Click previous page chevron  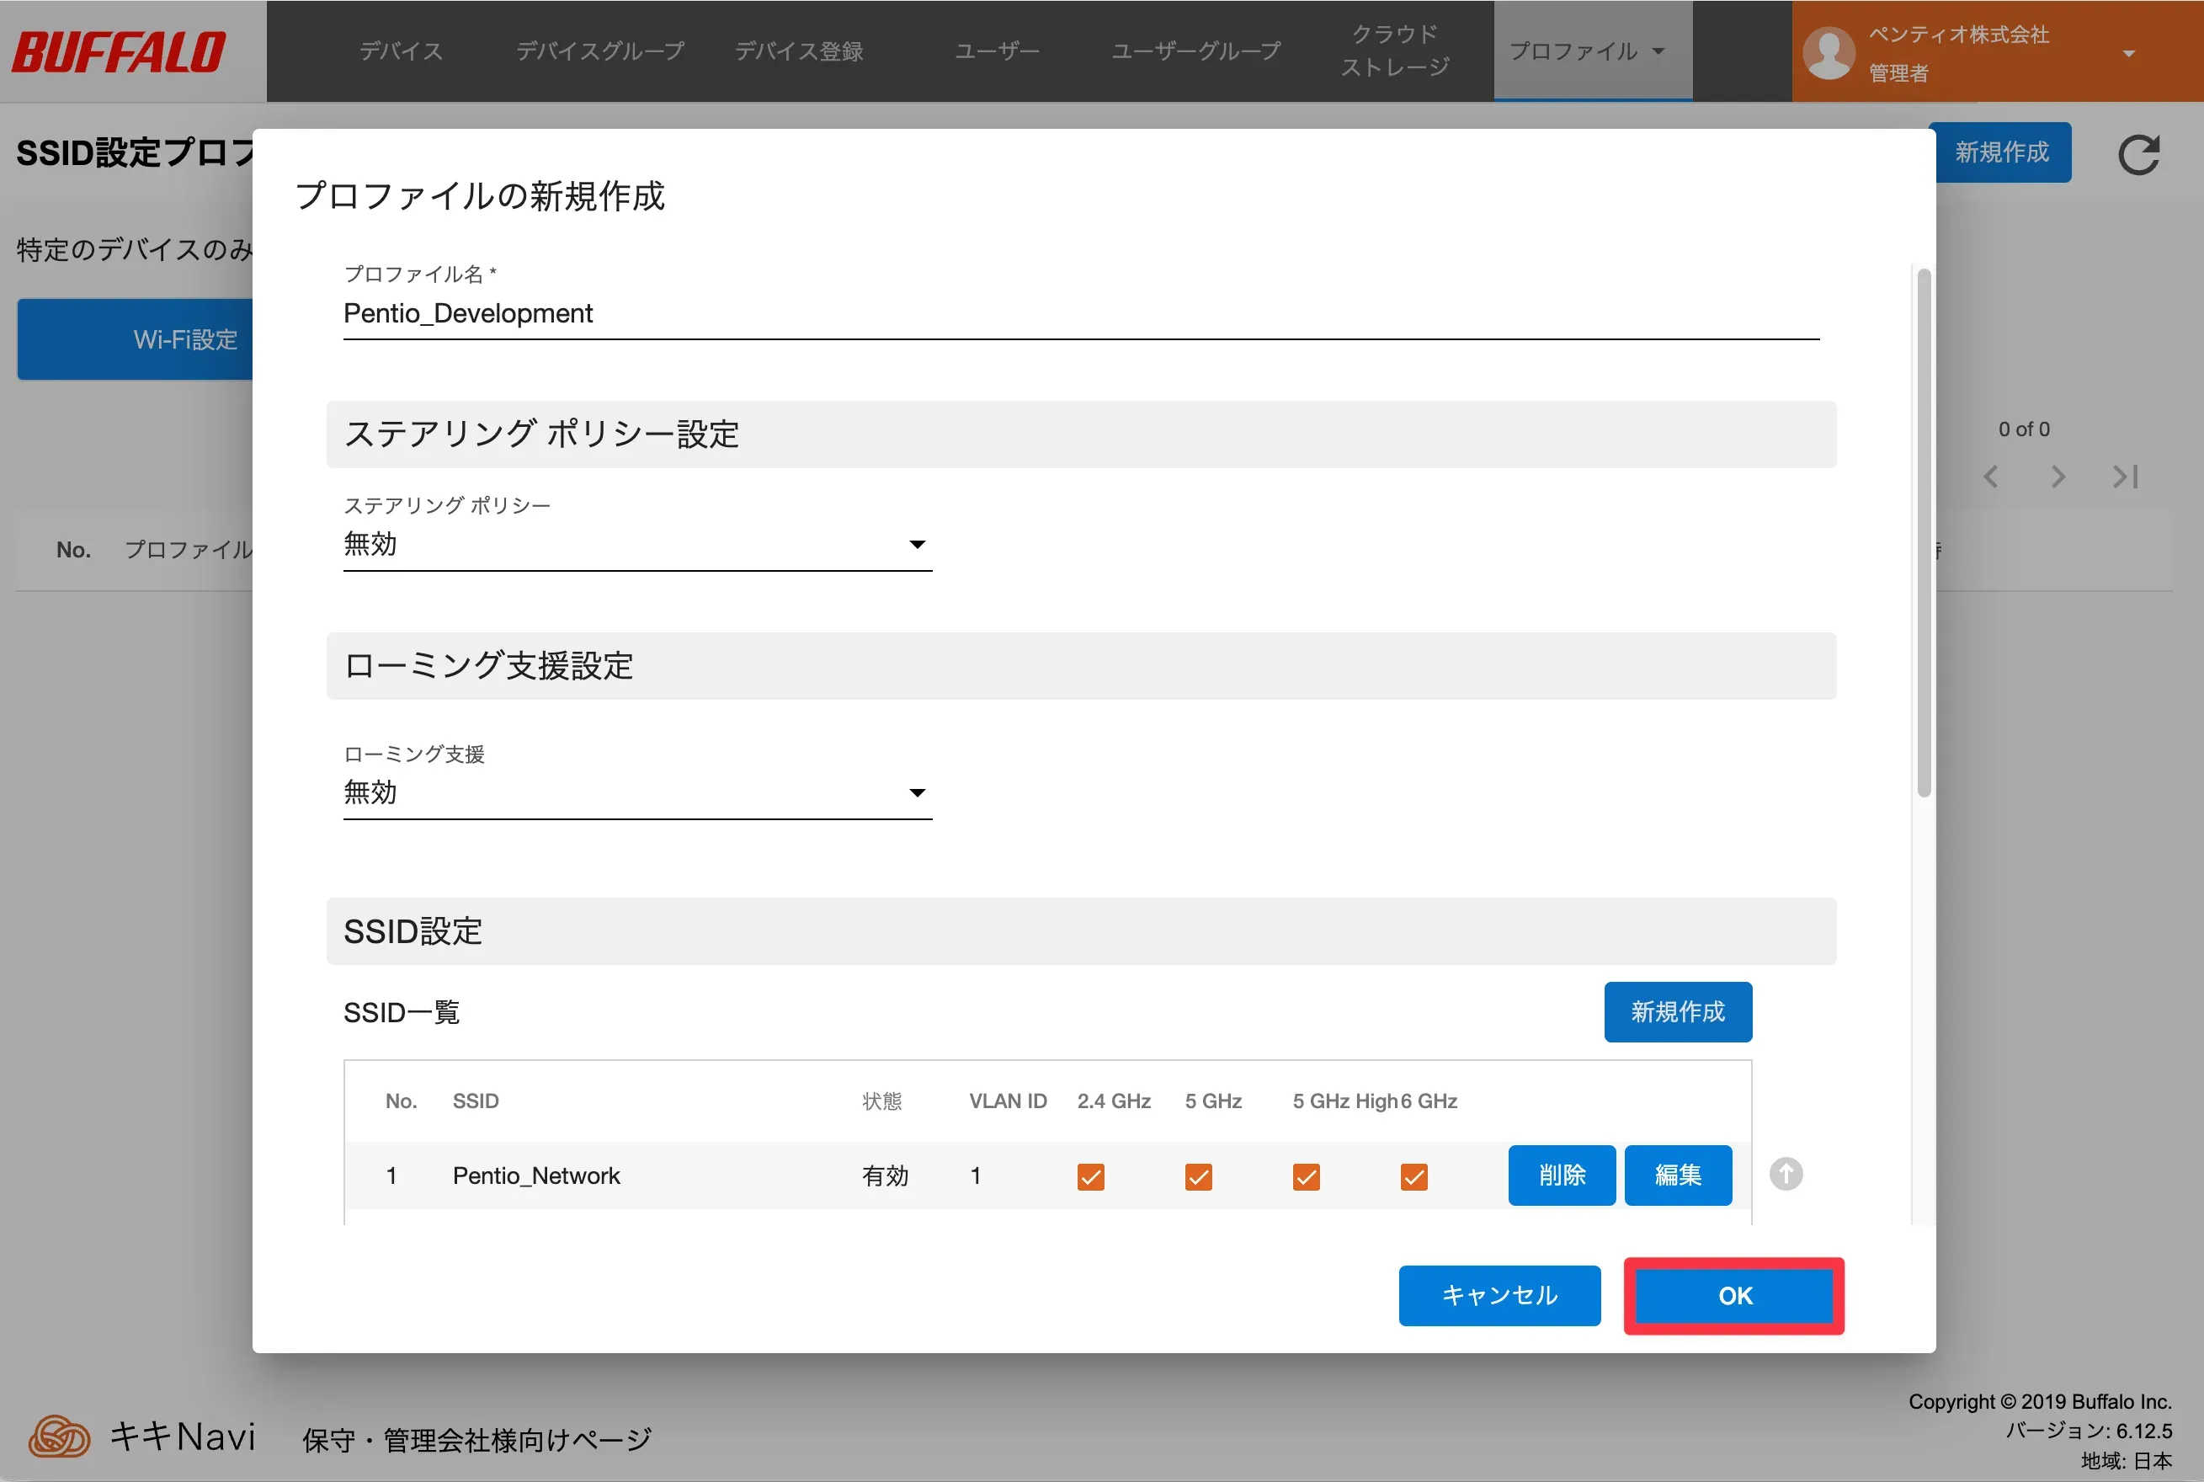click(1990, 477)
